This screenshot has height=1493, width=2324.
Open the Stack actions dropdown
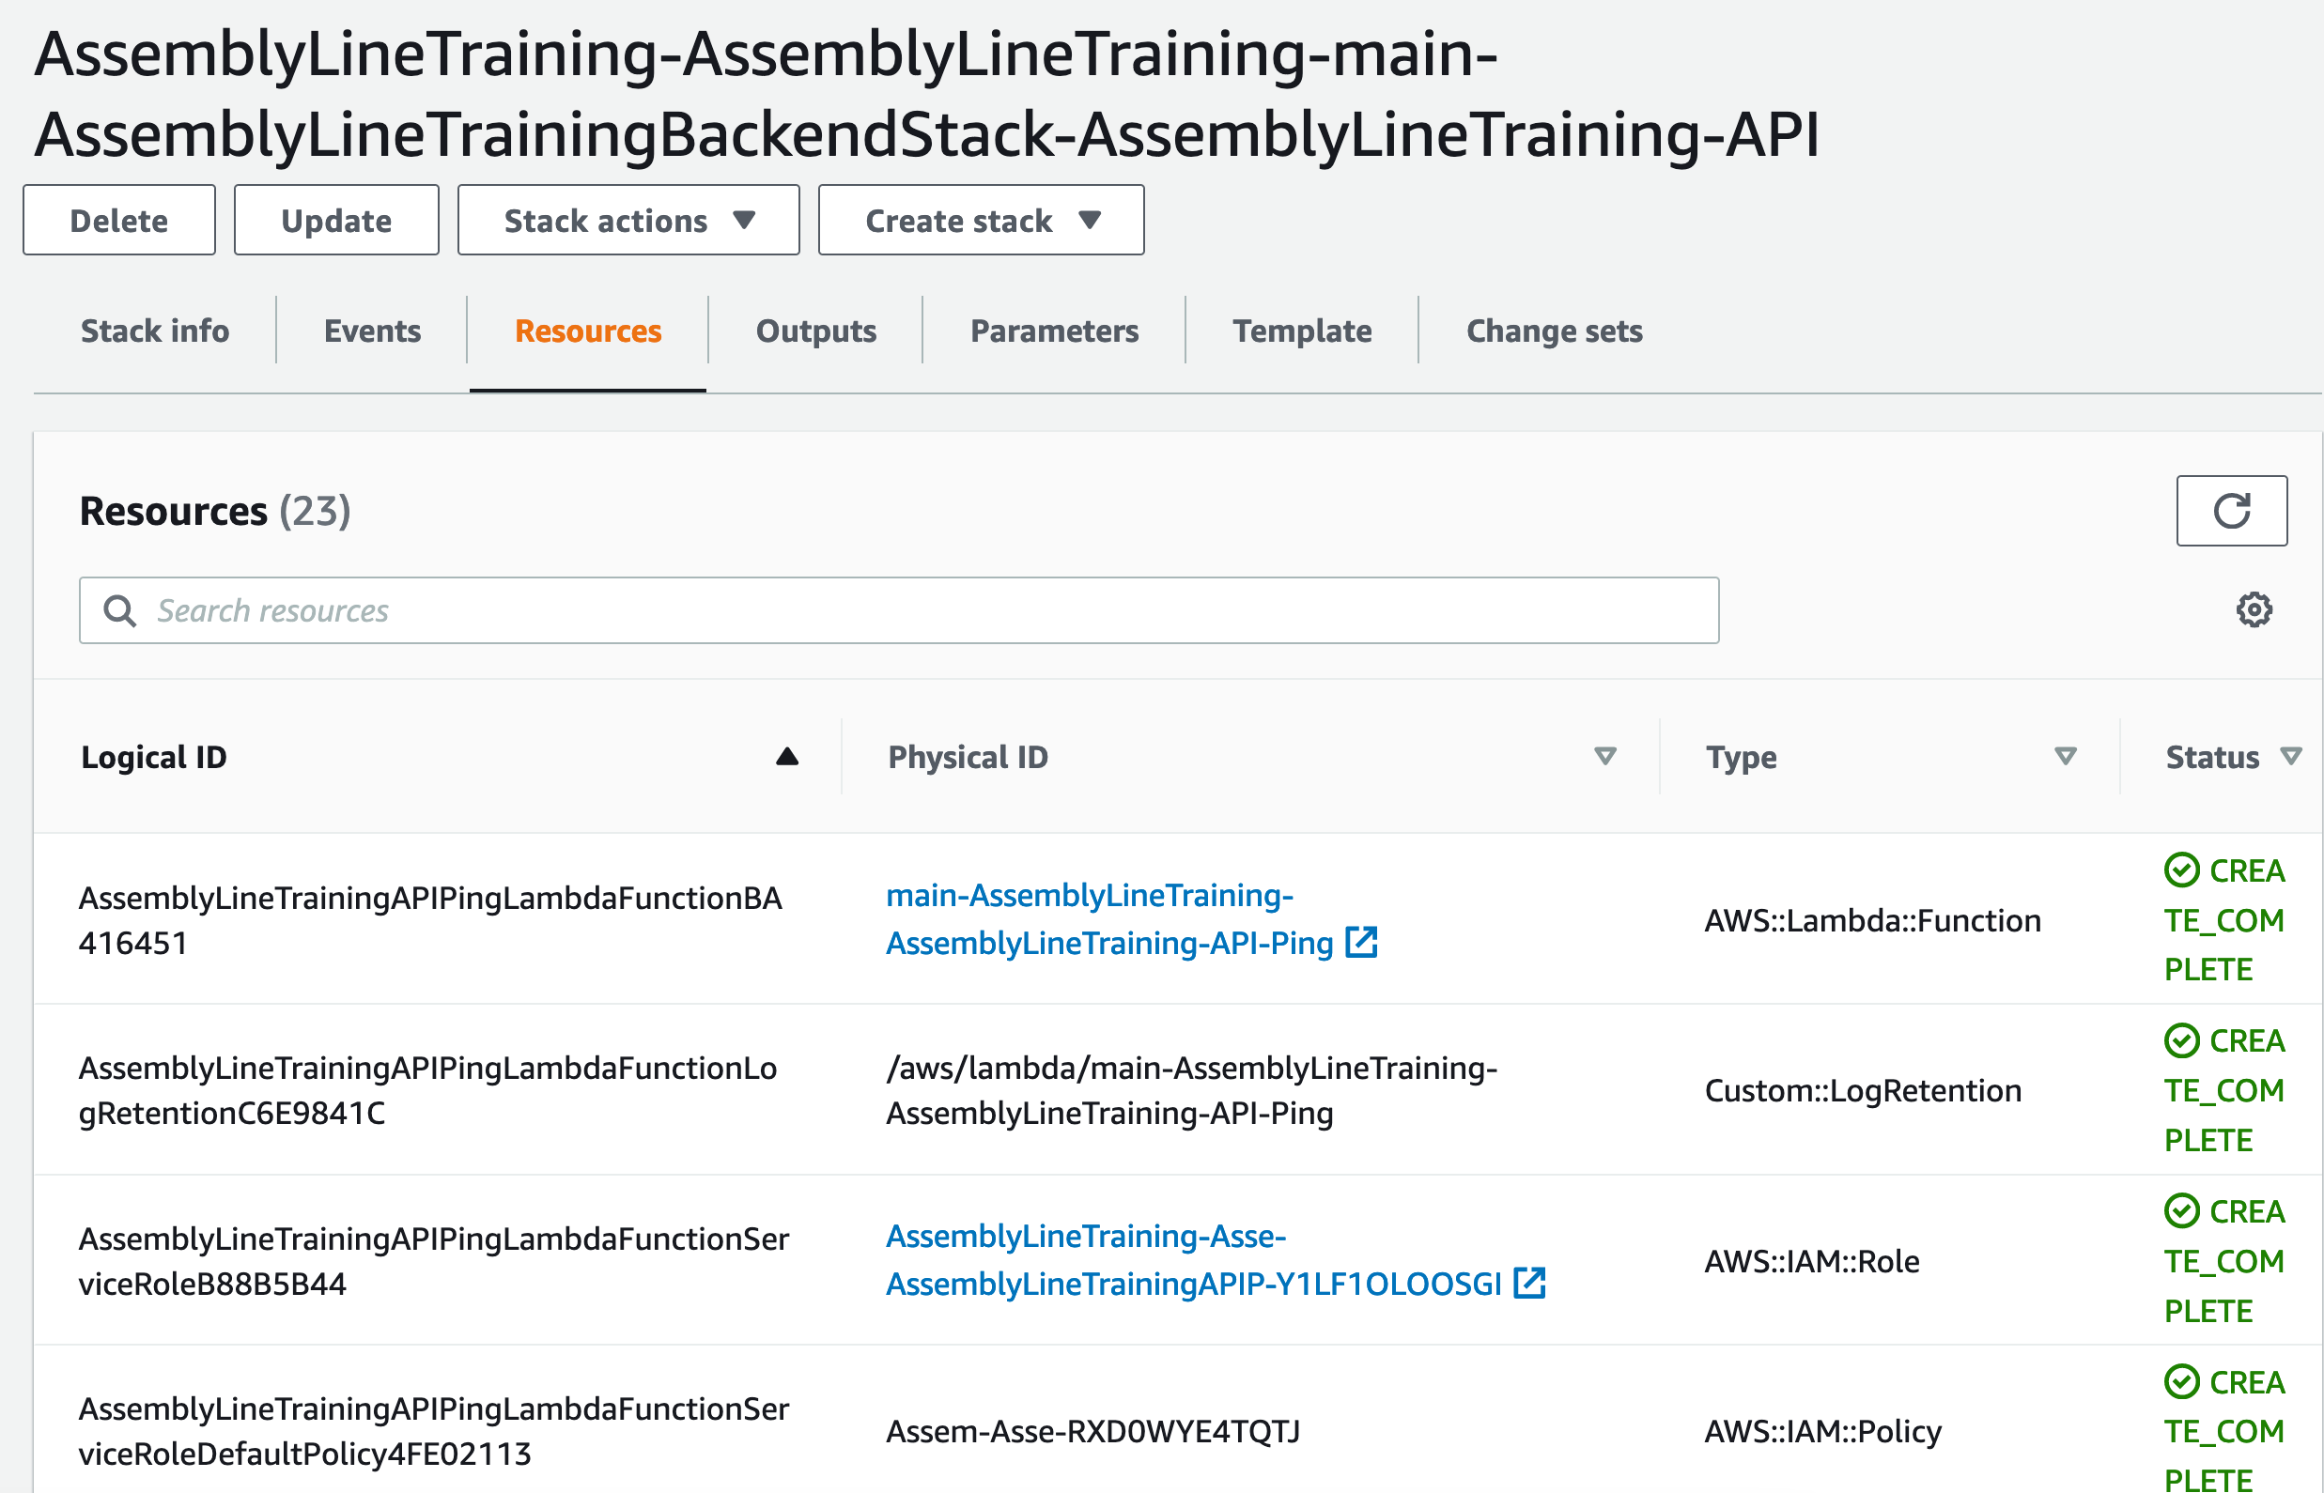click(x=627, y=220)
